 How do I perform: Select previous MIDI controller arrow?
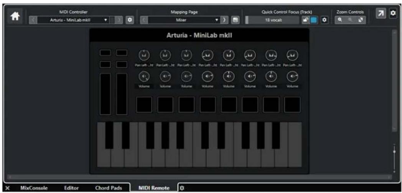tap(33, 20)
